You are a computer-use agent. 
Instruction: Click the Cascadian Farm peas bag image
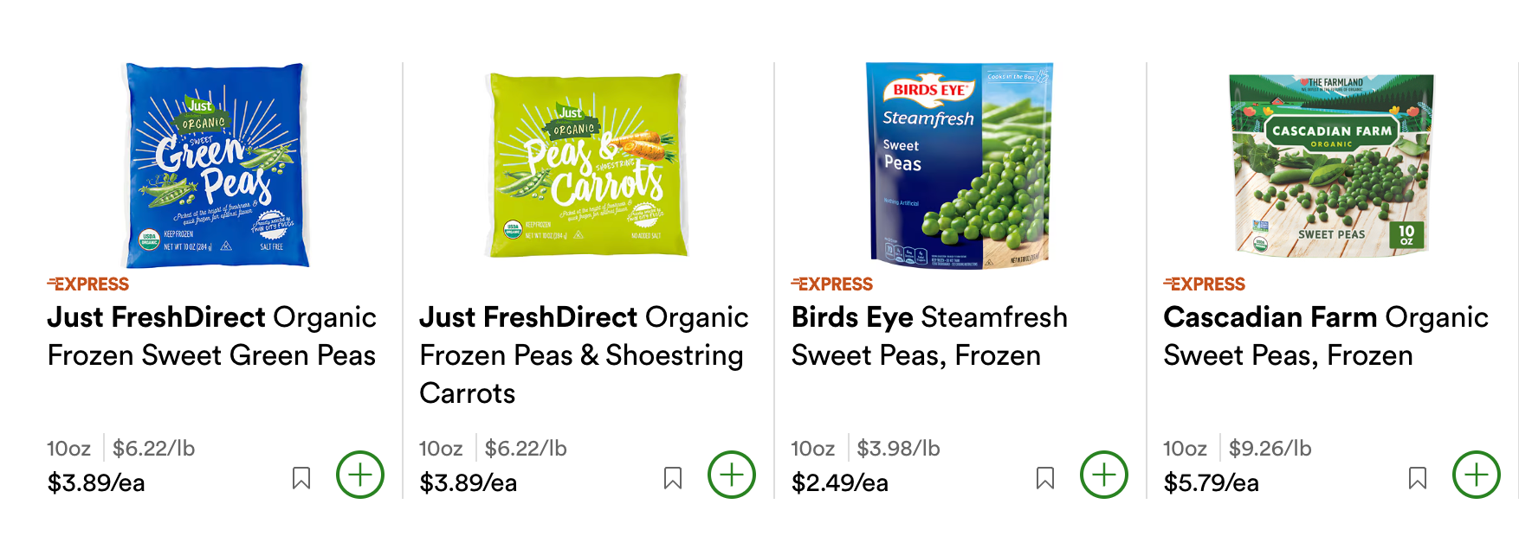(1330, 164)
